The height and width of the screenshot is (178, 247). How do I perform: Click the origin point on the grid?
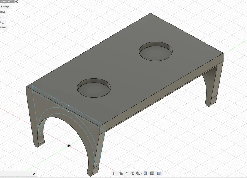pyautogui.click(x=69, y=146)
